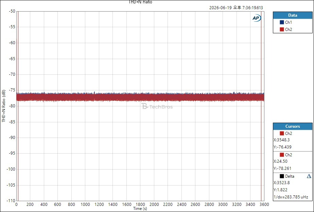Viewport: 314px width, 212px height.
Task: Click the AP logo in the graph corner
Action: coord(257,18)
